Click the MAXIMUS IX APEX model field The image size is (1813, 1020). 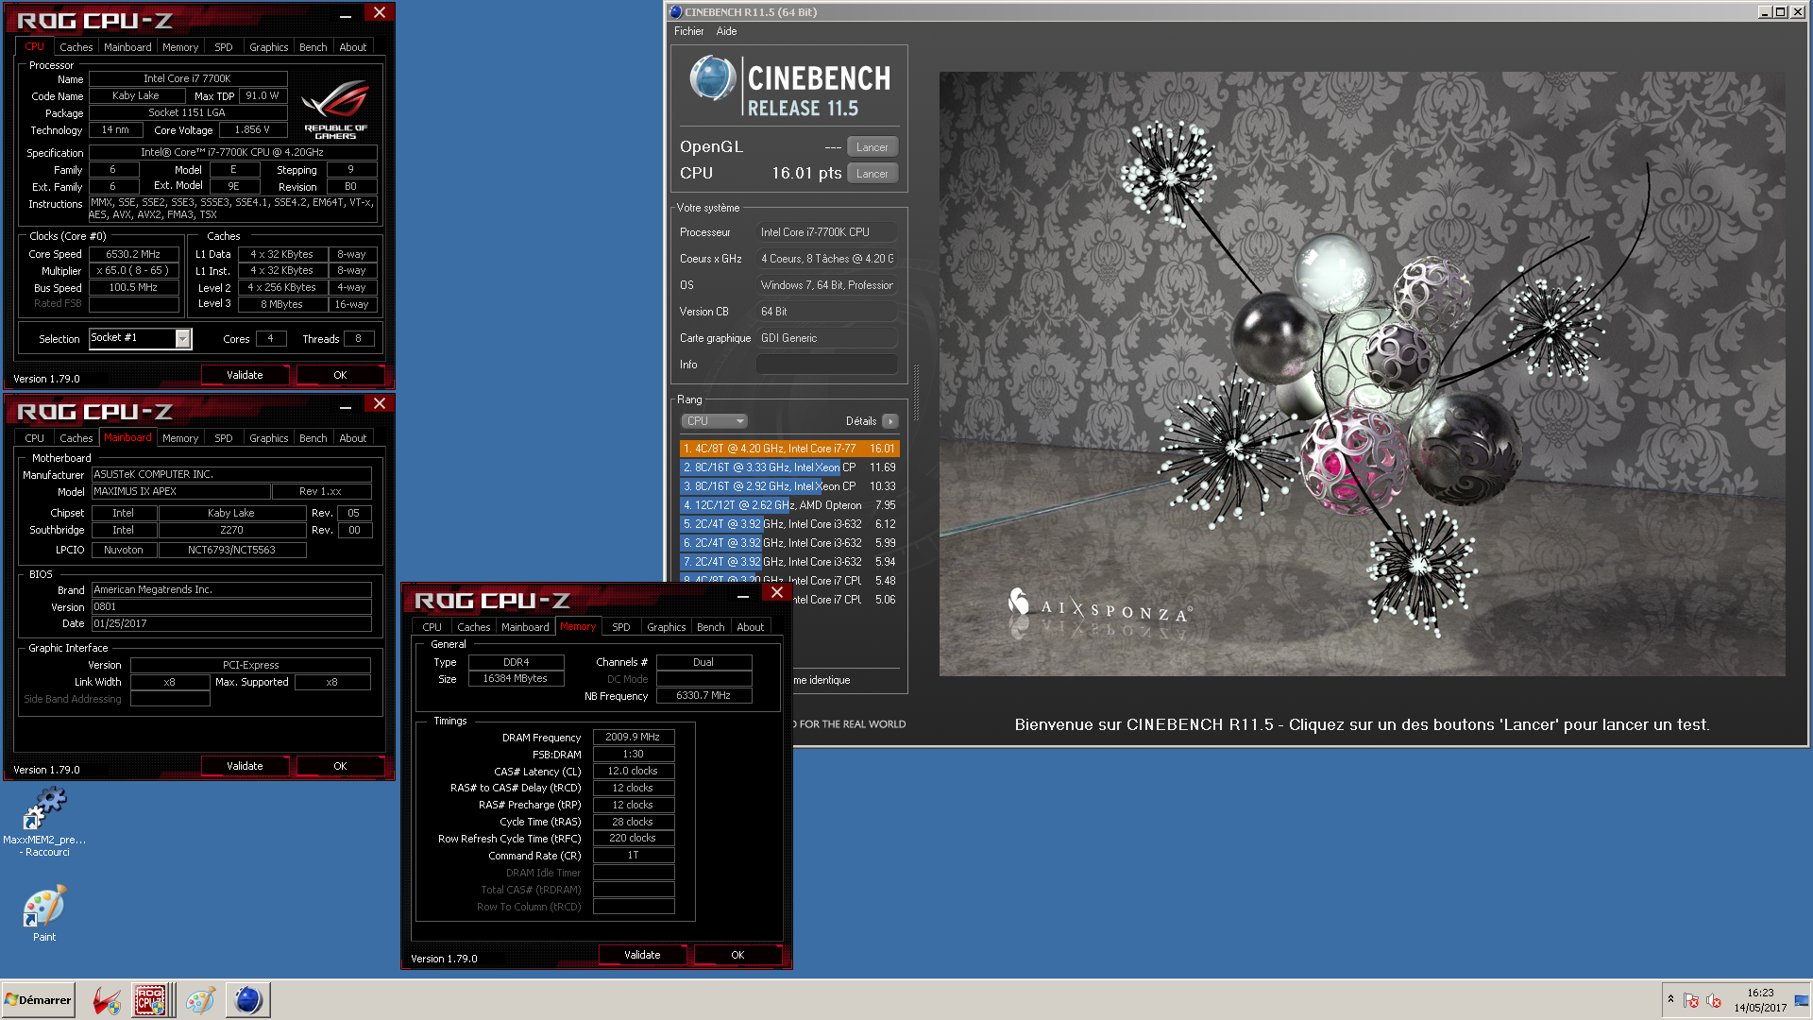point(180,491)
